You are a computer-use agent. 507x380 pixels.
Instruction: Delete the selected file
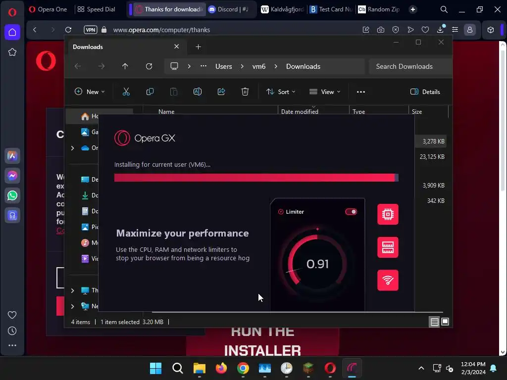pyautogui.click(x=245, y=92)
